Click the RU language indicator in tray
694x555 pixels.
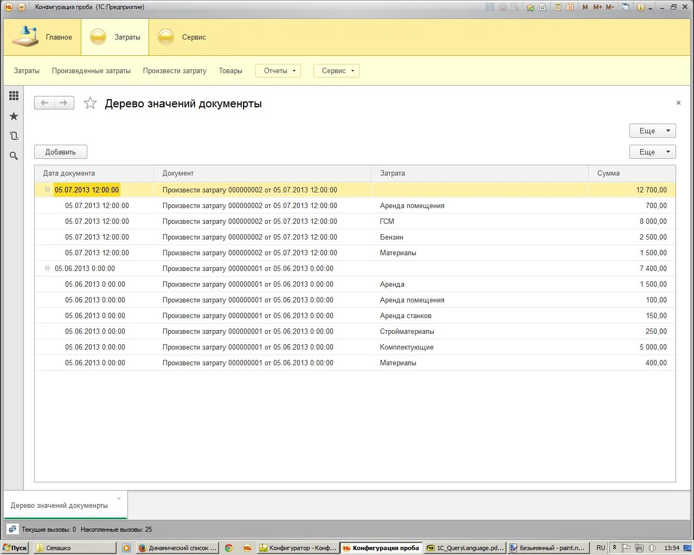coord(601,548)
